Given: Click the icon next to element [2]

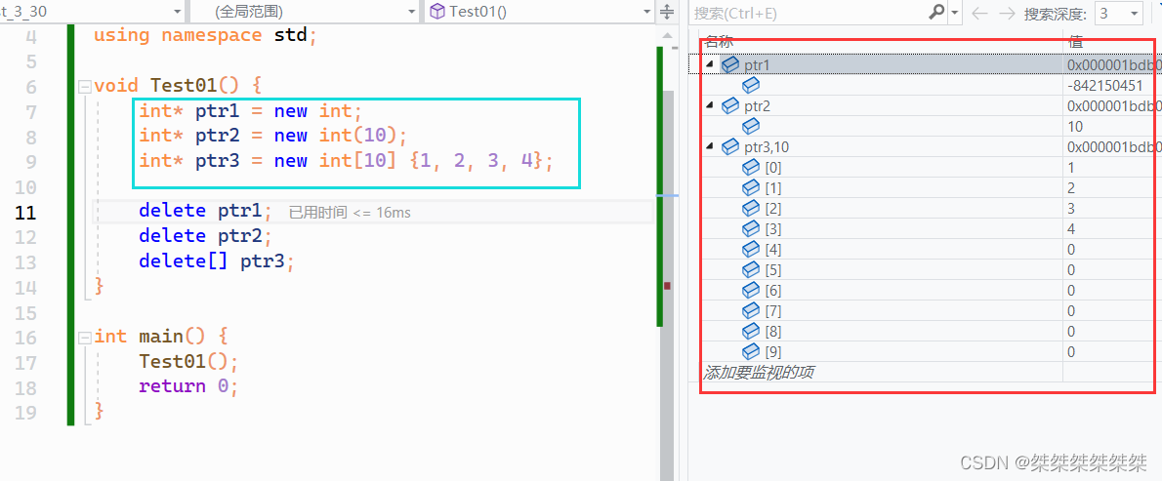Looking at the screenshot, I should click(751, 208).
